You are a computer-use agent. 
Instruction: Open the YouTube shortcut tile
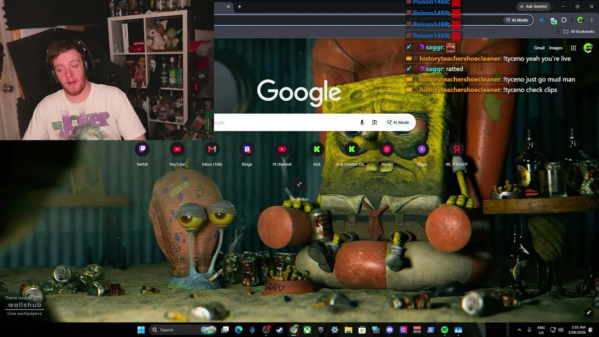(177, 154)
